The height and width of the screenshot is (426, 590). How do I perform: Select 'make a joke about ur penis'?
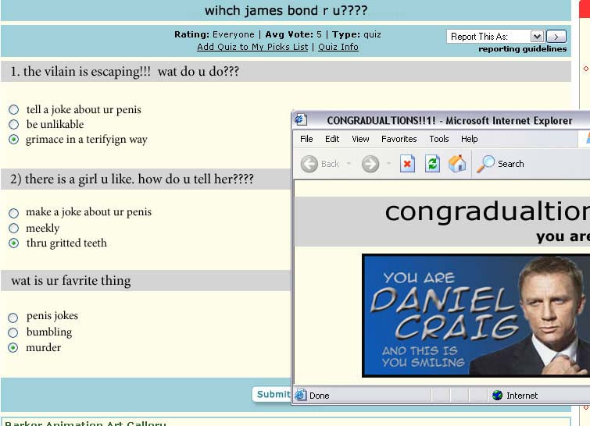pyautogui.click(x=13, y=213)
